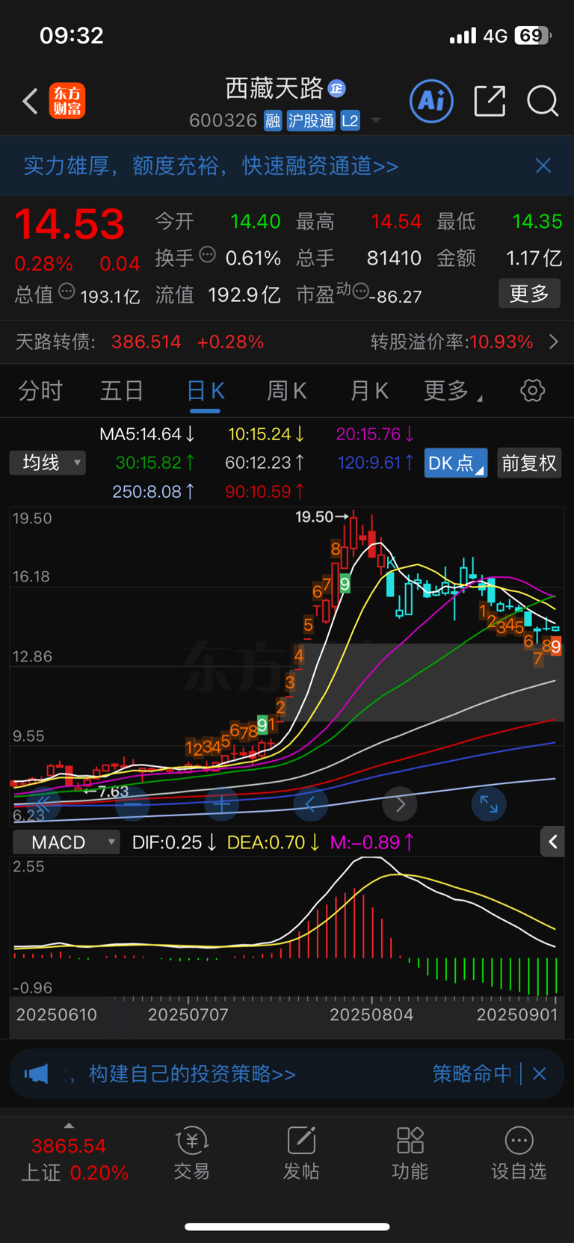Tap the 更多 quote details button
Screen dimensions: 574x1243
pyautogui.click(x=529, y=294)
